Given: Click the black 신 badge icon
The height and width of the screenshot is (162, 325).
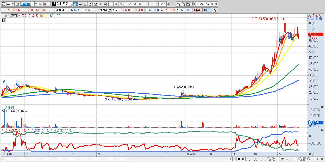Looking at the screenshot, I should (53, 4).
